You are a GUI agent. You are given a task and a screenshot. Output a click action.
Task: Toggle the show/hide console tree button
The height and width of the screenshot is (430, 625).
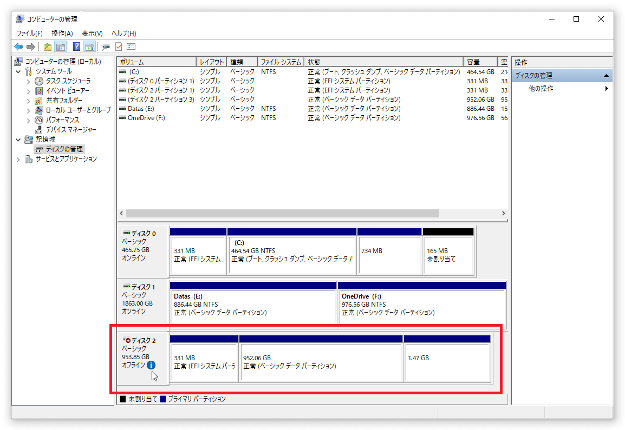pos(61,47)
